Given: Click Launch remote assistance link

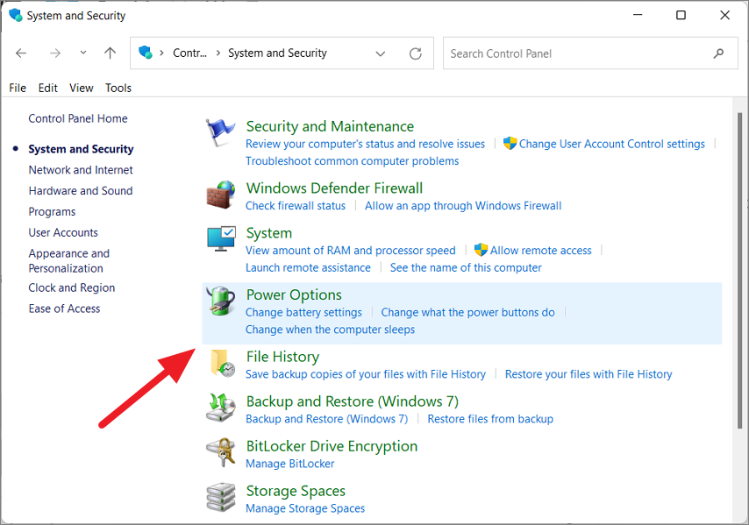Looking at the screenshot, I should pyautogui.click(x=308, y=267).
